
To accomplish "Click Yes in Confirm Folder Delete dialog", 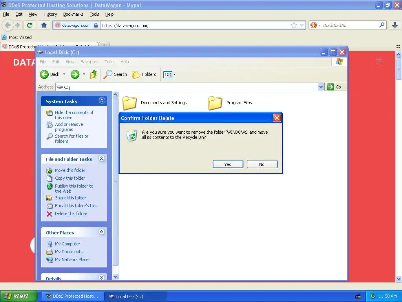I will [228, 164].
